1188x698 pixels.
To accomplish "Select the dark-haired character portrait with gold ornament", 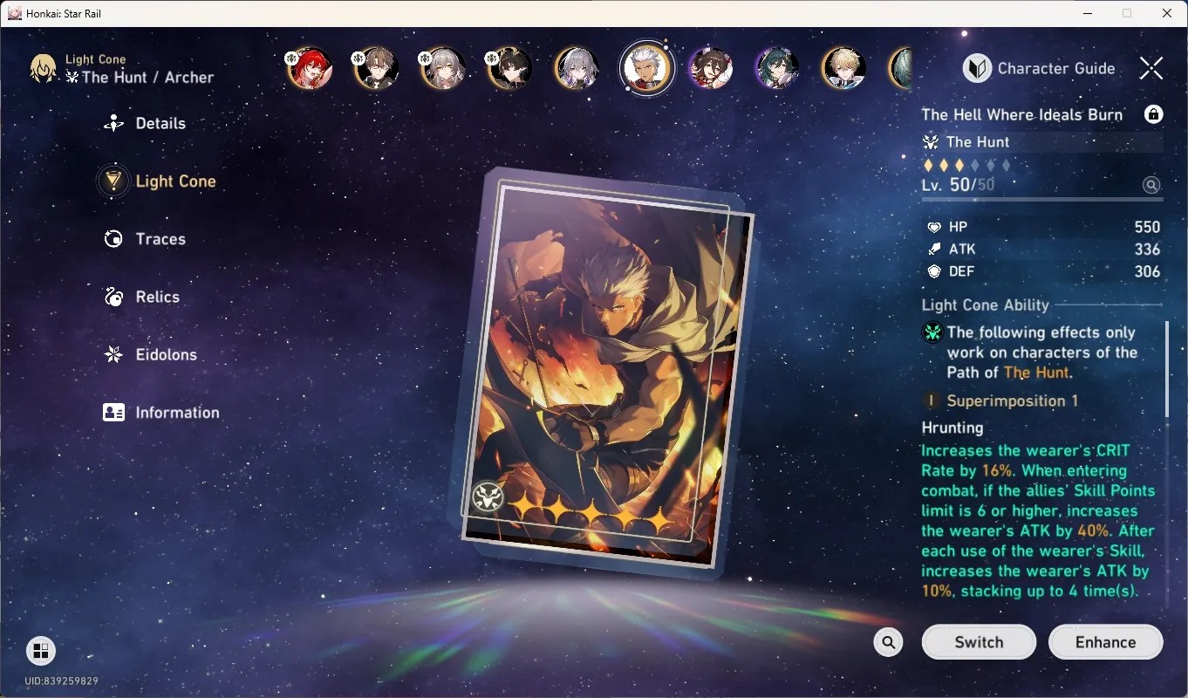I will coord(510,68).
